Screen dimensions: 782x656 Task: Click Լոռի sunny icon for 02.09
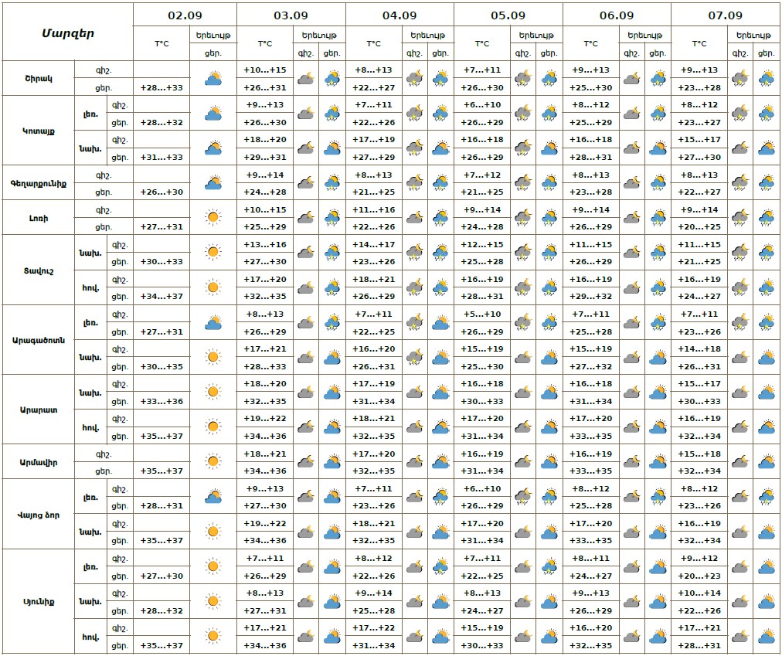click(x=213, y=217)
